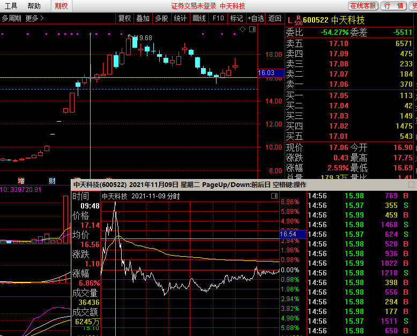
Task: Click the 增 marker below the chart
Action: point(21,181)
